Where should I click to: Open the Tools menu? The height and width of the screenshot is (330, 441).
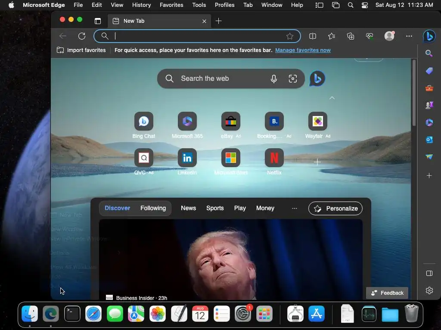click(x=199, y=5)
